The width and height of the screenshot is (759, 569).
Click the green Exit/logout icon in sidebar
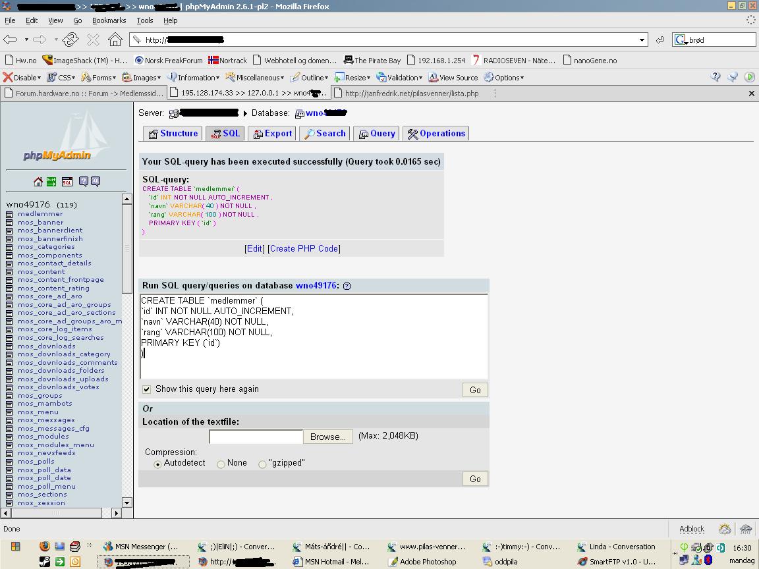(51, 182)
